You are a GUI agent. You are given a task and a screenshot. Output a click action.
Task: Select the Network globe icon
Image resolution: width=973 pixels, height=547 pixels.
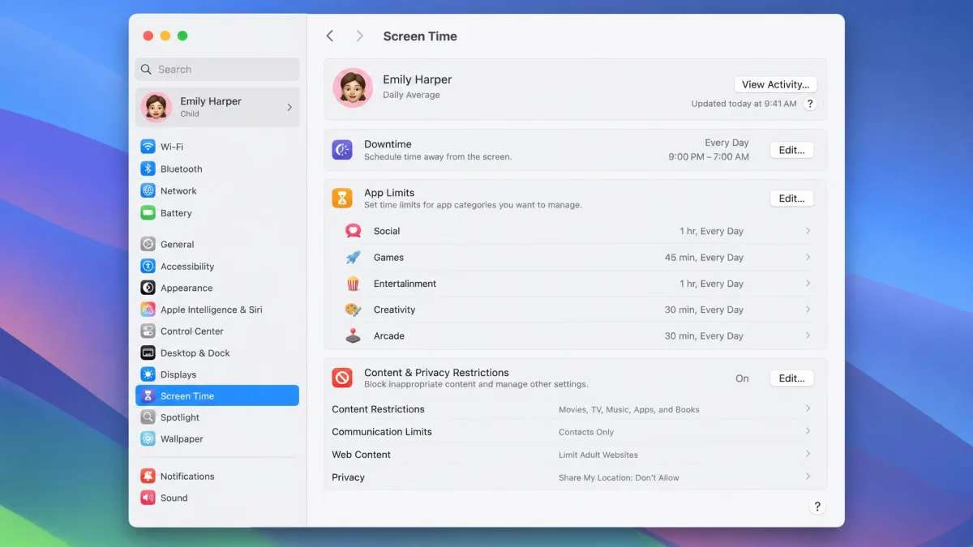[148, 190]
